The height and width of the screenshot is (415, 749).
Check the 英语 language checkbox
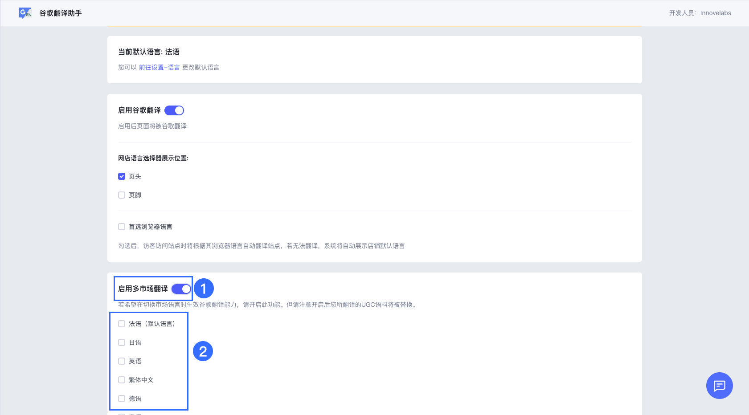122,361
